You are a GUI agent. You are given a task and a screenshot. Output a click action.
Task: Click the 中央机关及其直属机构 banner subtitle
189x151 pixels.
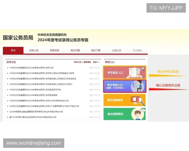52,35
